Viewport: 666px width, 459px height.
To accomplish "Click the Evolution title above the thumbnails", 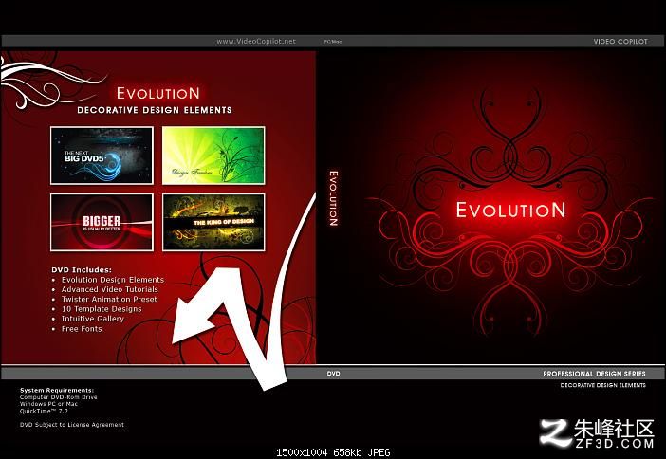I will 158,94.
